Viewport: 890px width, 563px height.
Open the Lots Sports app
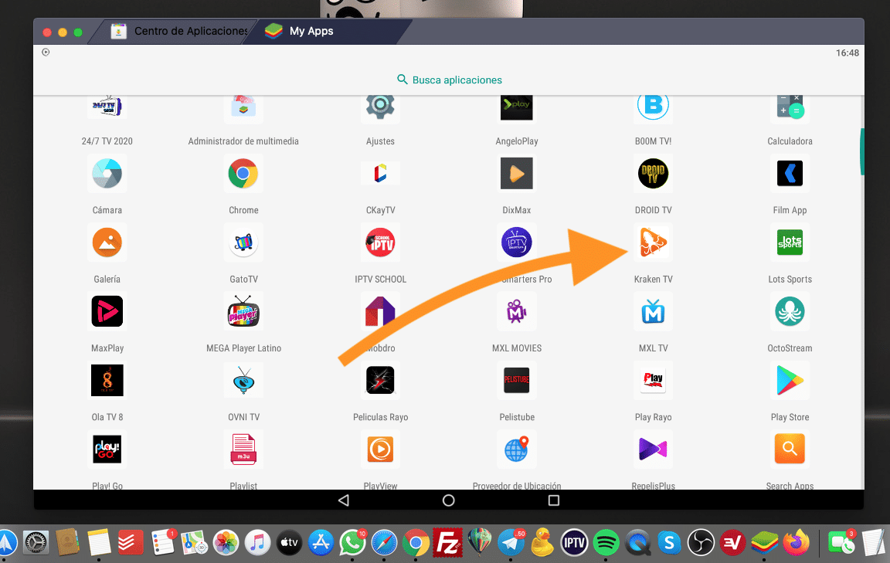pyautogui.click(x=790, y=242)
